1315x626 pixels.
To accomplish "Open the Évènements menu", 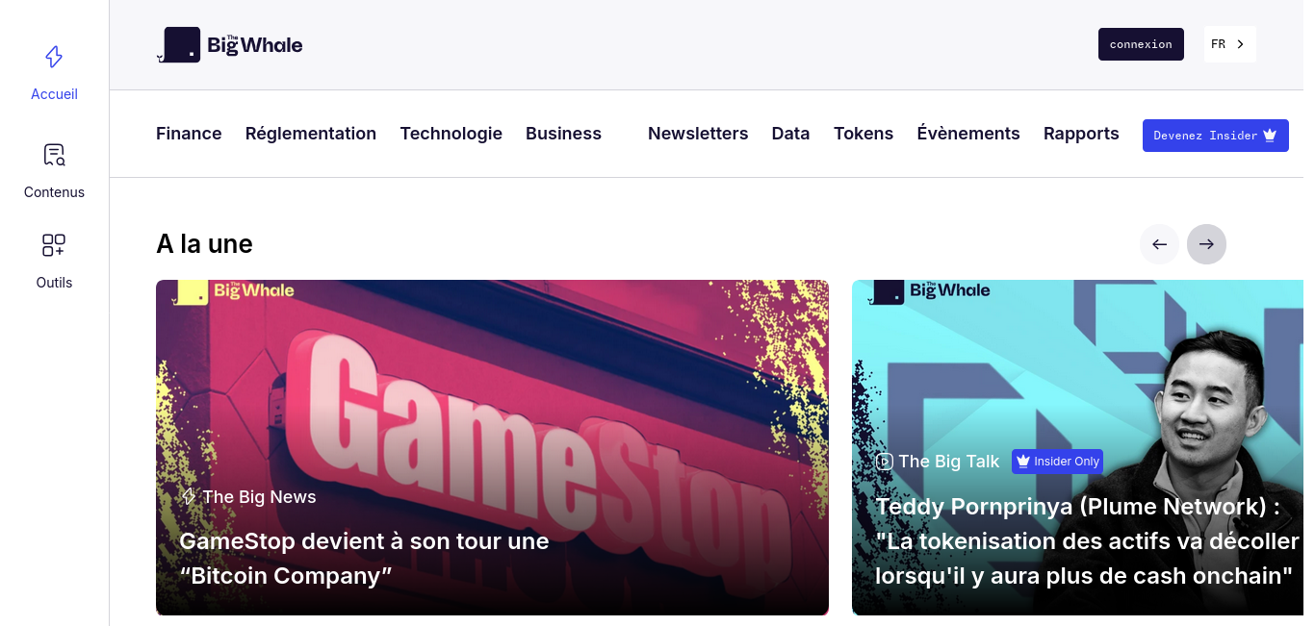I will point(968,134).
